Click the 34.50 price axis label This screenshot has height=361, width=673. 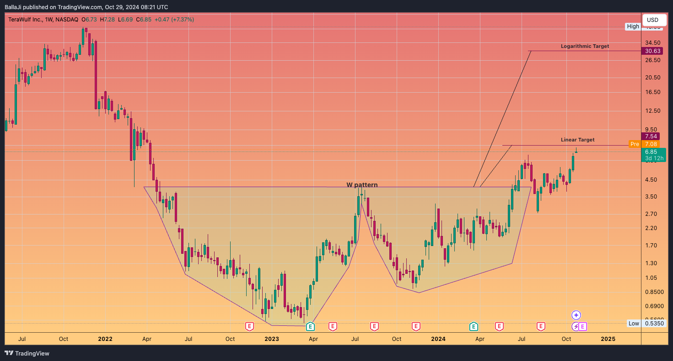pyautogui.click(x=652, y=42)
